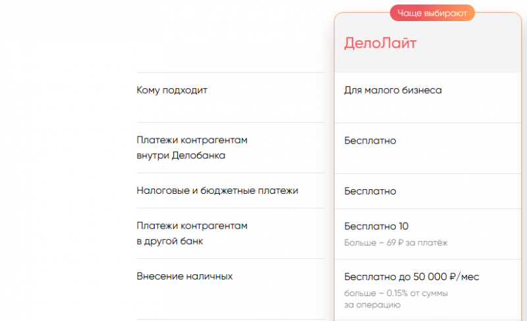The image size is (527, 321).
Task: Click 'Платежи контрагентам внутри Делобанка' label
Action: tap(192, 148)
